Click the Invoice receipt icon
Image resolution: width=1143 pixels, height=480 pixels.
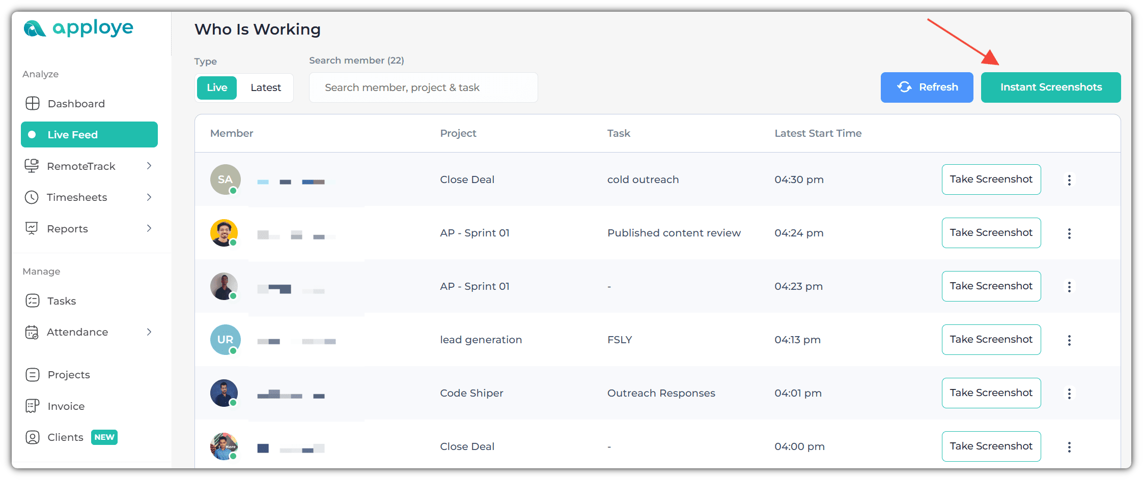(x=33, y=406)
